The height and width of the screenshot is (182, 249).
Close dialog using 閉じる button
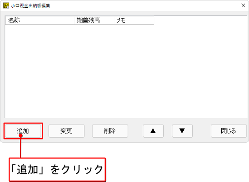(x=229, y=131)
